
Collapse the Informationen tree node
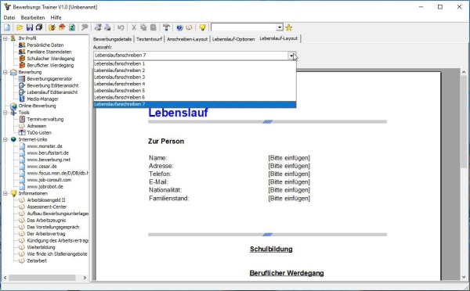coord(5,193)
